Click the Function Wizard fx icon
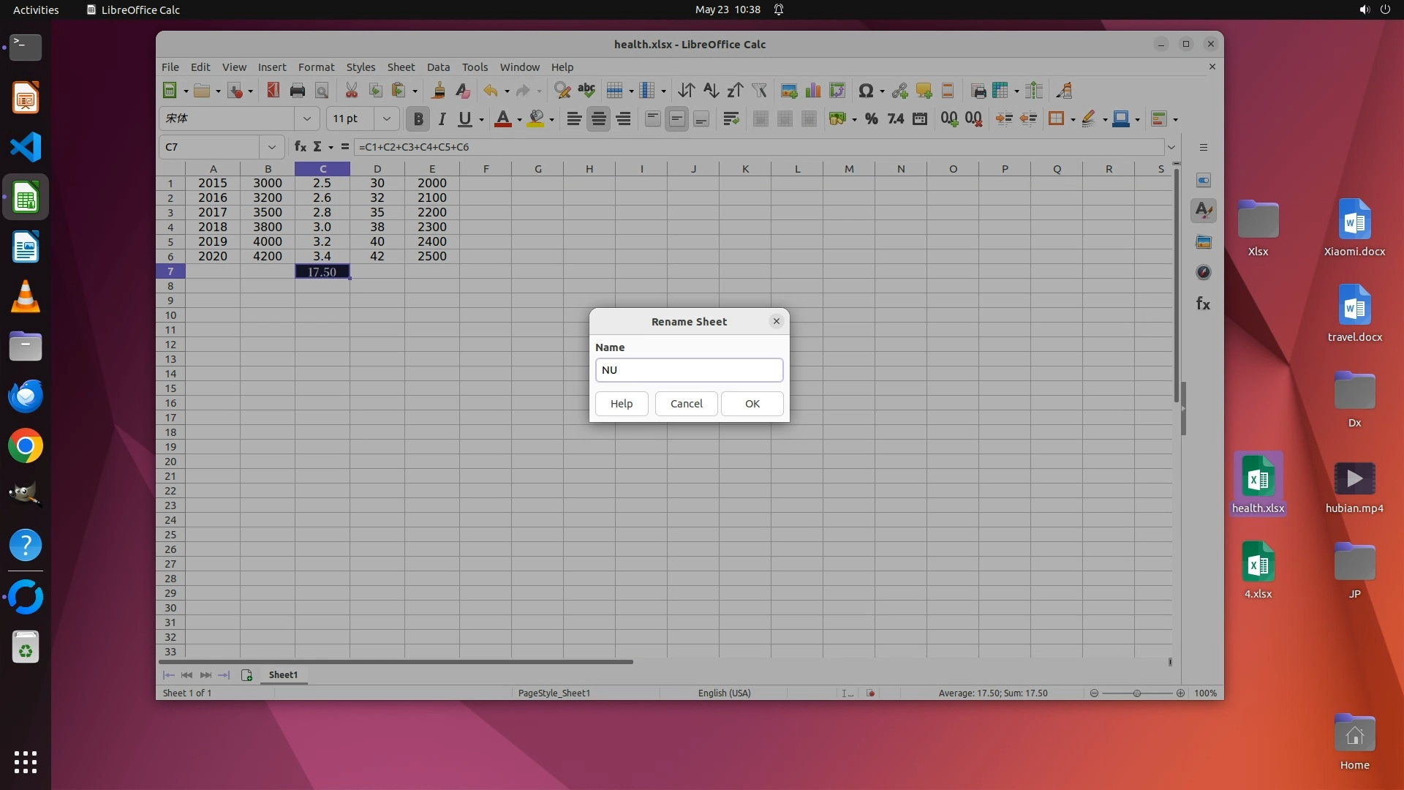This screenshot has height=790, width=1404. point(300,146)
